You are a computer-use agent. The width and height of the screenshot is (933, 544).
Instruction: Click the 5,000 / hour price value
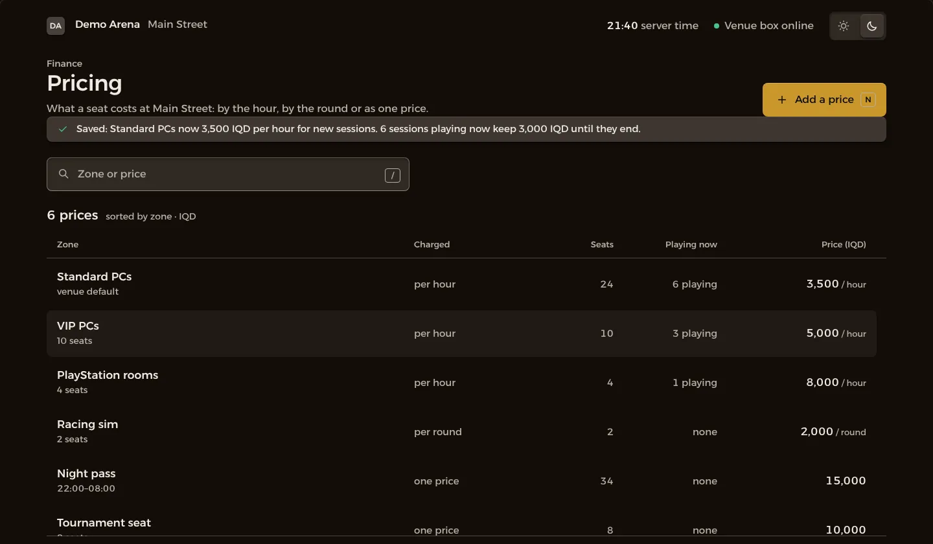(x=836, y=333)
